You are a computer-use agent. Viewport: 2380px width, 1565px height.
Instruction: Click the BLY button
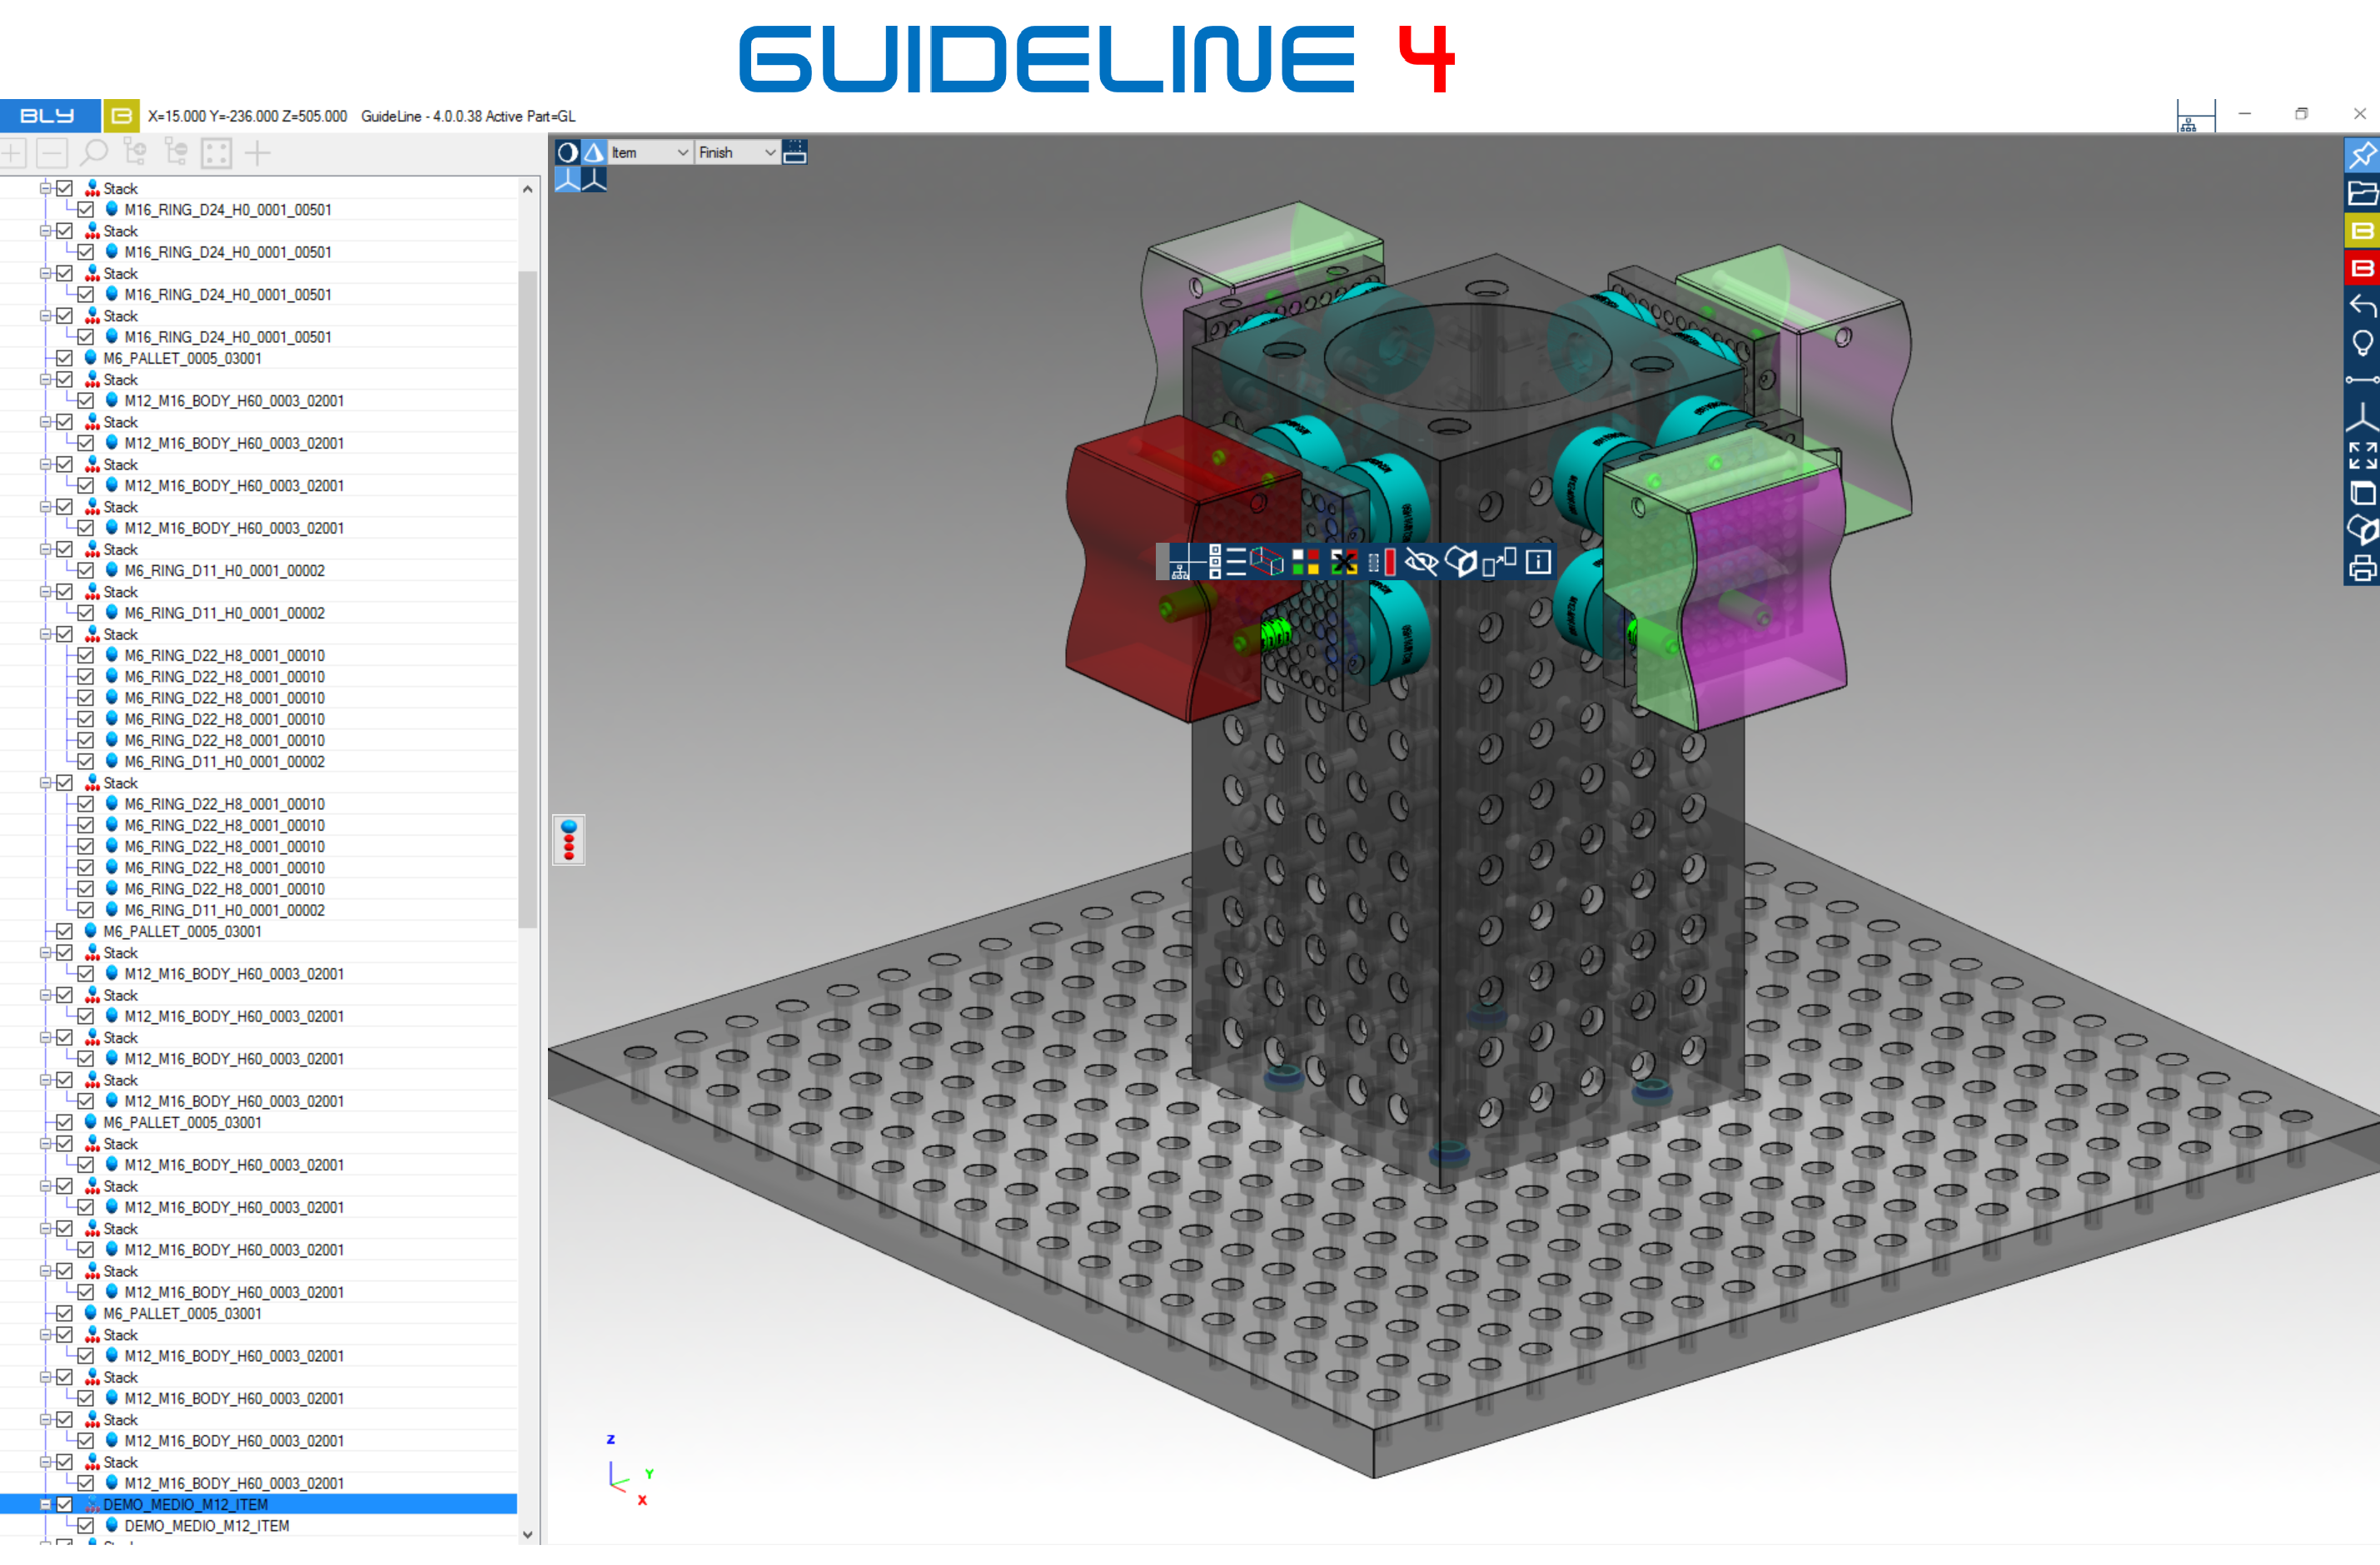(x=50, y=116)
